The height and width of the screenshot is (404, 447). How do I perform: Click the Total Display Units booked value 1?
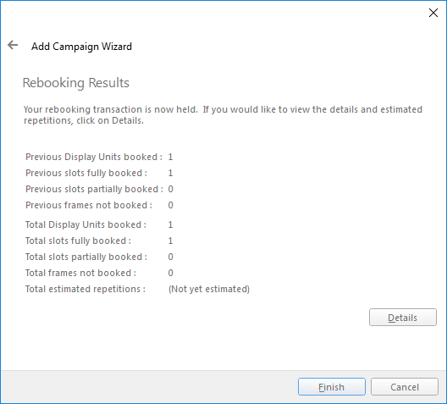click(x=170, y=224)
